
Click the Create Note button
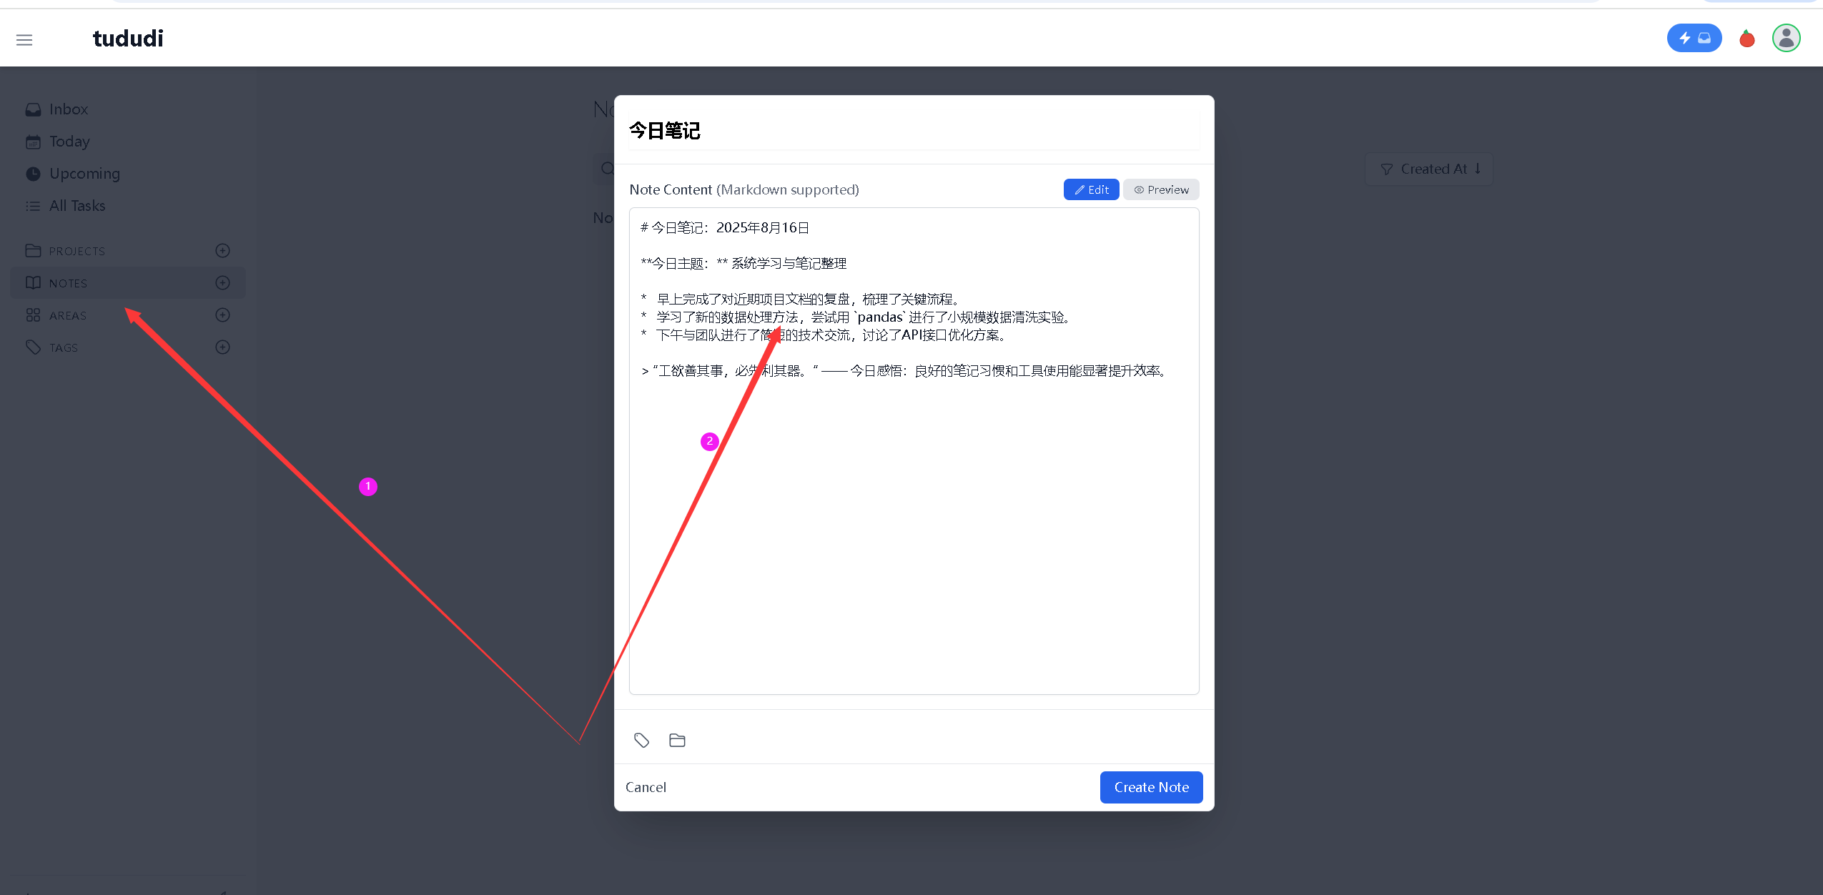[x=1151, y=787]
